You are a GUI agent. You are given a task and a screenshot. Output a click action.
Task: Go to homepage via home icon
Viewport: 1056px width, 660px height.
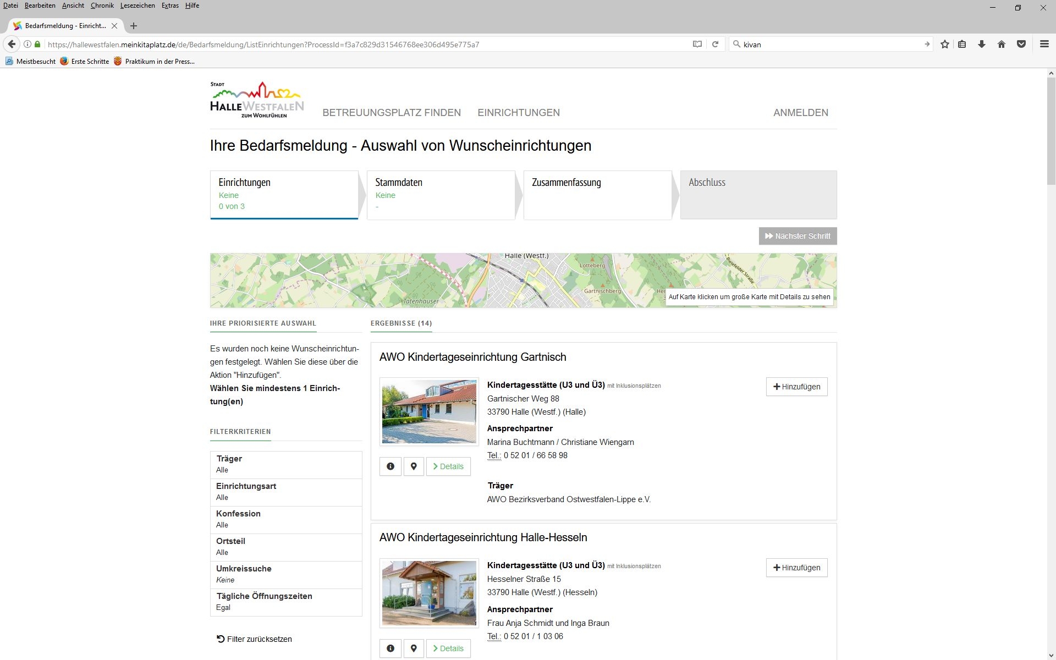coord(1002,44)
